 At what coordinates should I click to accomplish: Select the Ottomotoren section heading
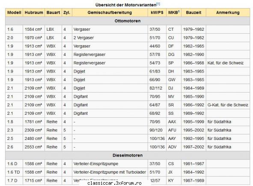[128, 21]
